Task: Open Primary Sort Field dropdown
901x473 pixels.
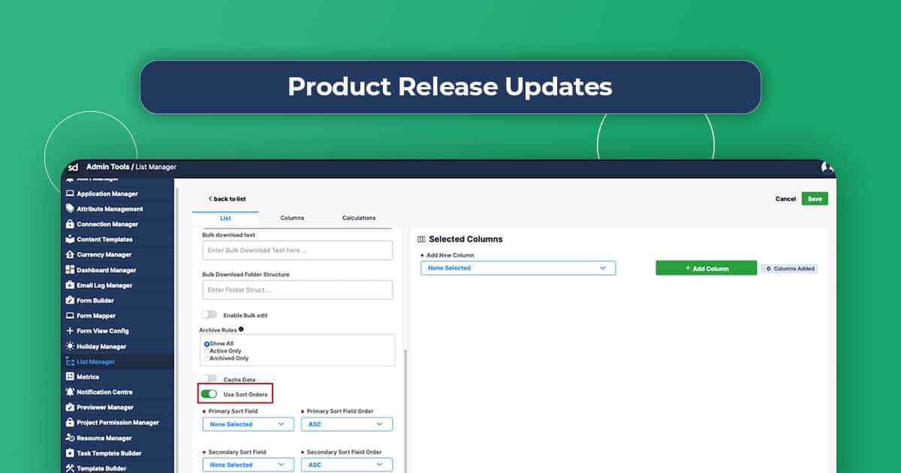Action: click(248, 424)
